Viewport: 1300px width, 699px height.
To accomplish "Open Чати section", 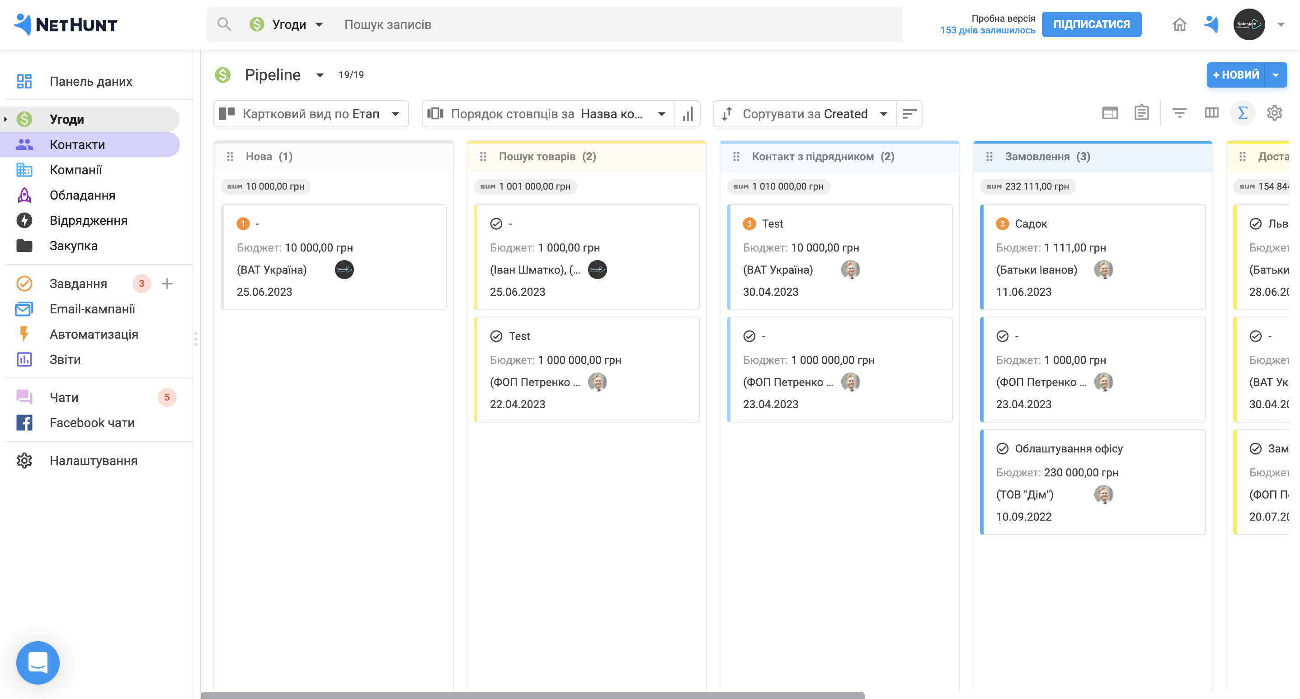I will click(x=64, y=397).
